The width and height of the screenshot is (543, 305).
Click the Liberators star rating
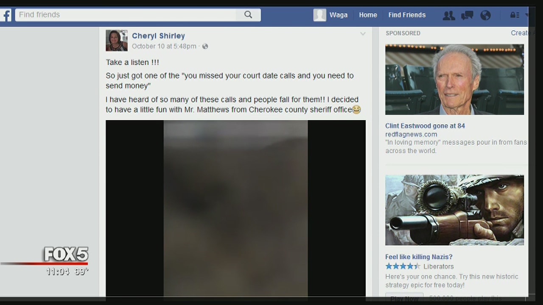point(402,266)
